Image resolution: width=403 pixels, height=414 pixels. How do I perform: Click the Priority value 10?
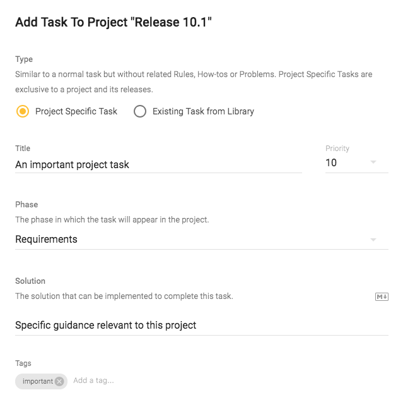coord(331,163)
